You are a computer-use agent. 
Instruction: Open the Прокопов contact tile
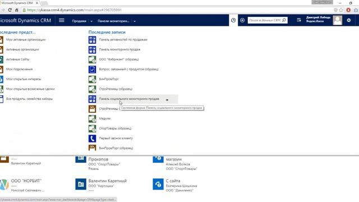click(x=99, y=159)
